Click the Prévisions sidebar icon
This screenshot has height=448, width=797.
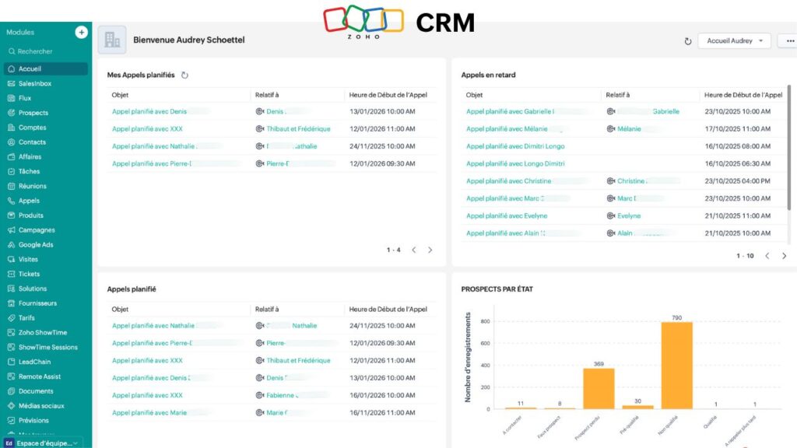click(x=11, y=421)
